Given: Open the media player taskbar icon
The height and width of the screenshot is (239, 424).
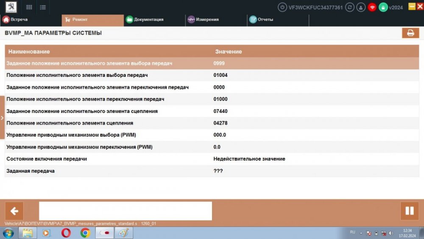Looking at the screenshot, I should click(46, 233).
